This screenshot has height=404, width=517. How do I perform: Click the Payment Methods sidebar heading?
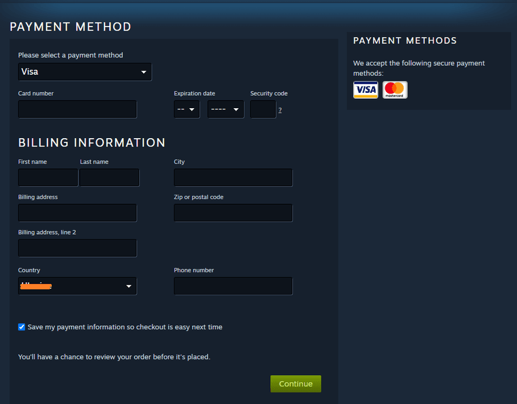click(x=405, y=41)
